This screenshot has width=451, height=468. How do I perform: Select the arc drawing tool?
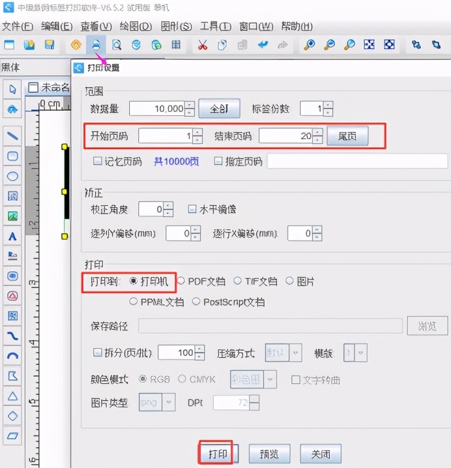coord(12,356)
